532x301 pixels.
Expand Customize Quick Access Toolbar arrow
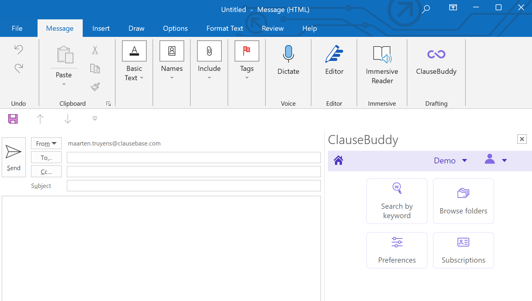[95, 119]
